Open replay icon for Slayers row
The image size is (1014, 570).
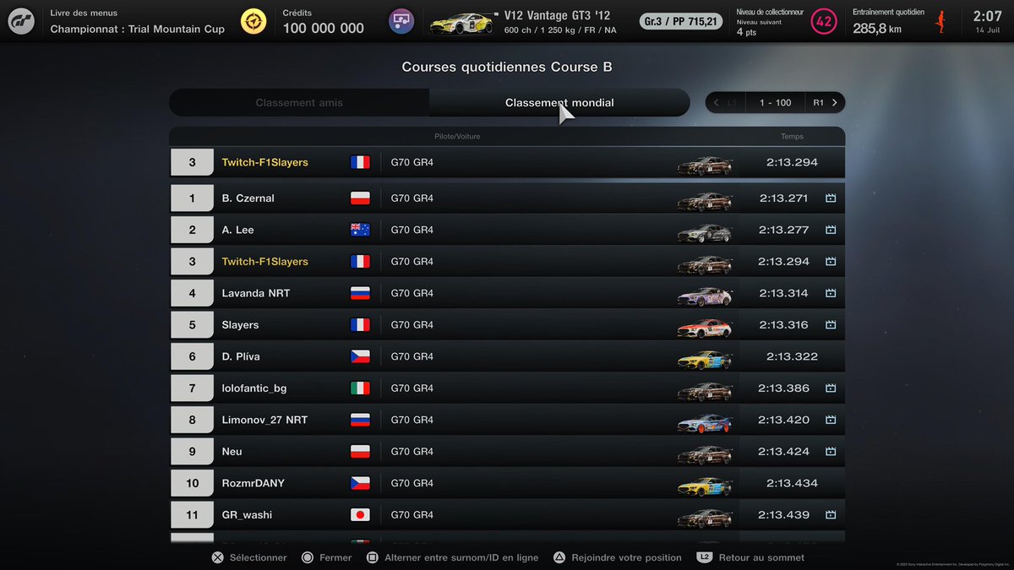click(x=831, y=325)
